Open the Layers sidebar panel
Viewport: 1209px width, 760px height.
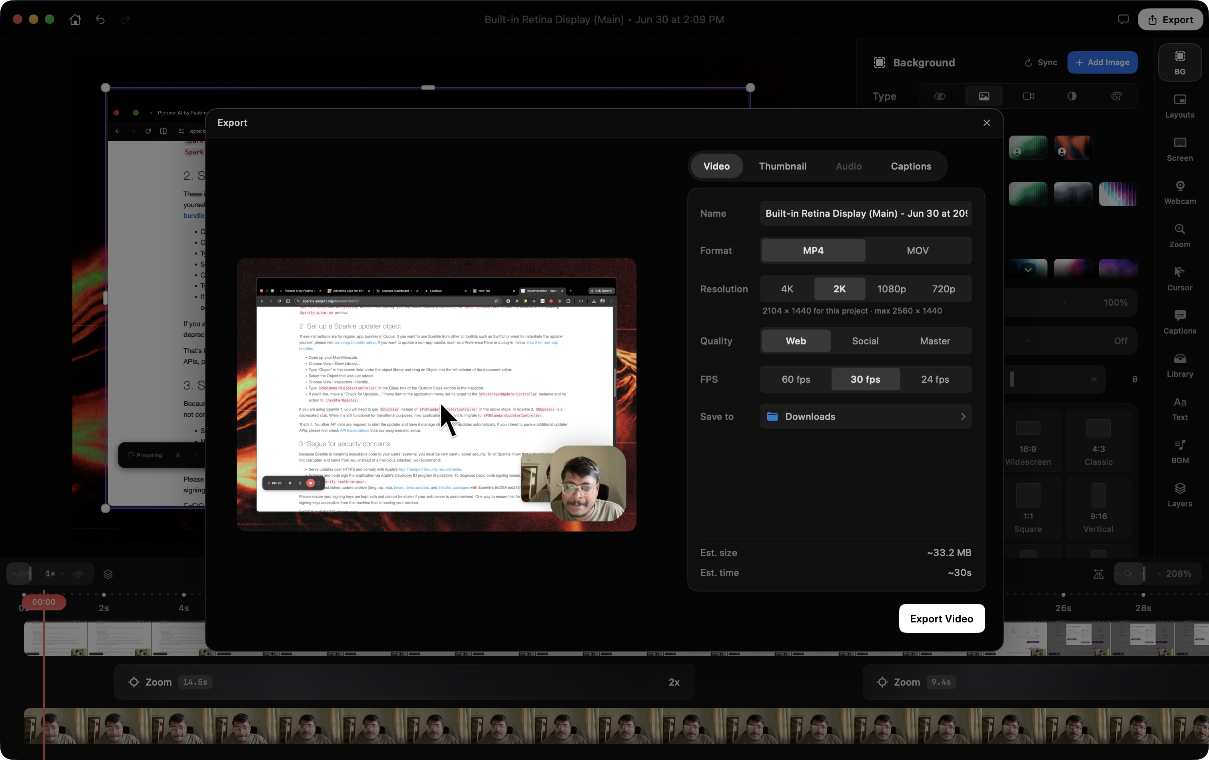pos(1179,495)
